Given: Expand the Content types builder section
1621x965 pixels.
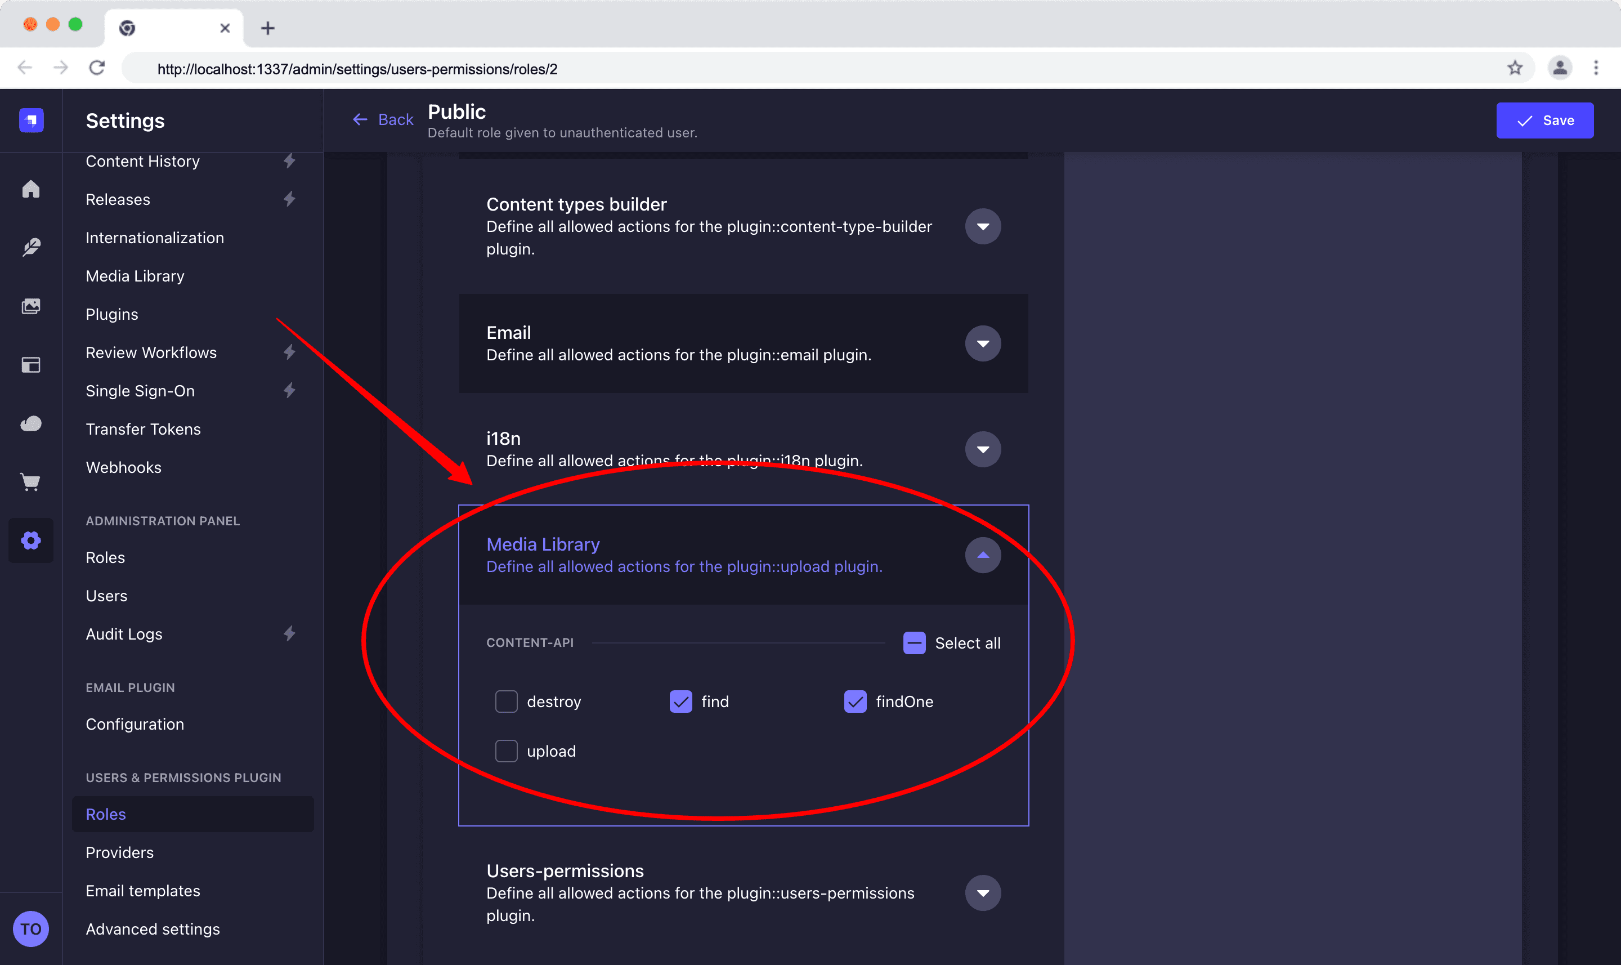Looking at the screenshot, I should pos(983,226).
